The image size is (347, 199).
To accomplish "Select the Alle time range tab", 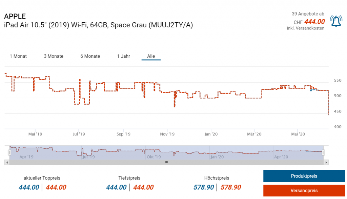I will [x=151, y=56].
